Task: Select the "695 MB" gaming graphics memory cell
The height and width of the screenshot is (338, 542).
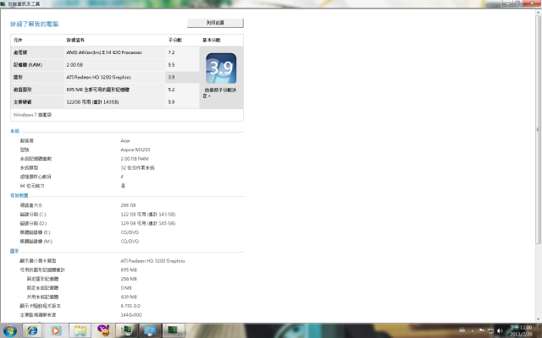Action: pos(98,90)
